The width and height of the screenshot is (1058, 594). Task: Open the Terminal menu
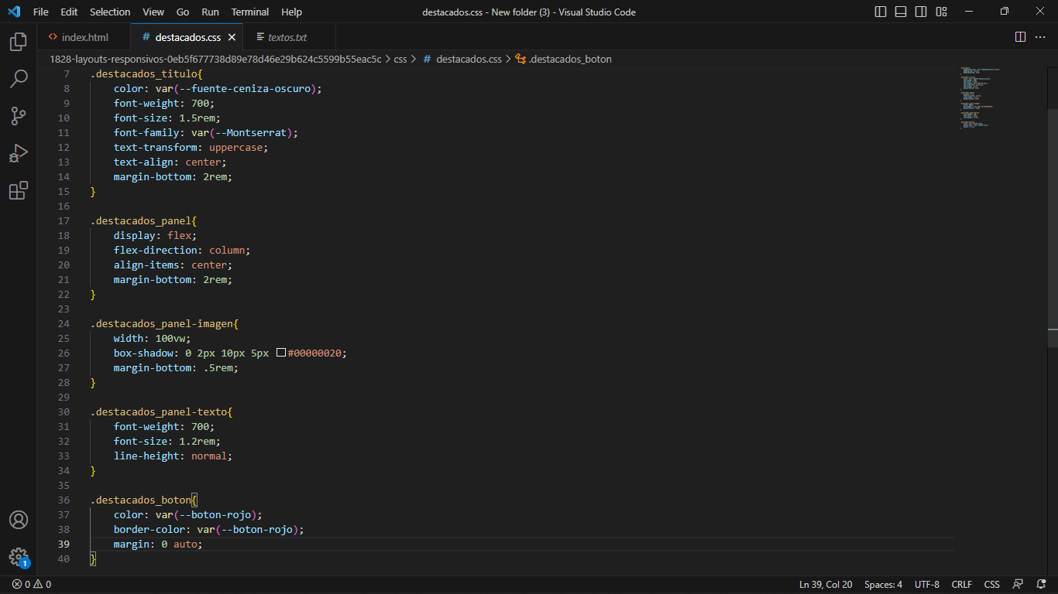[250, 12]
